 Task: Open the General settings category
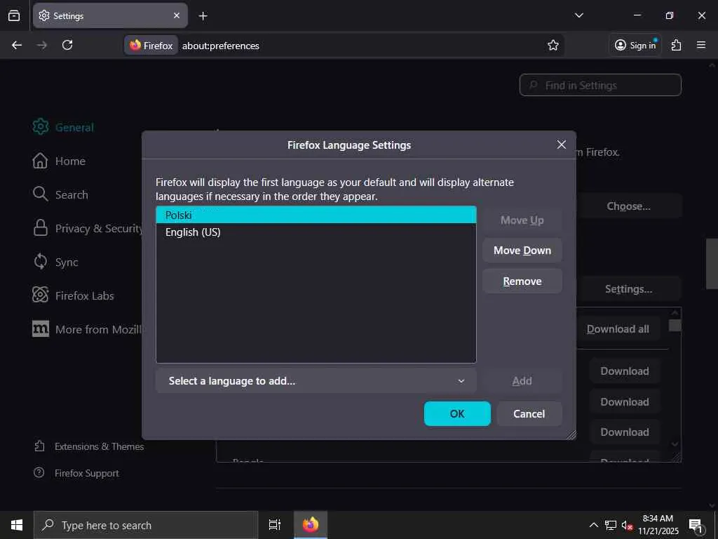tap(63, 127)
